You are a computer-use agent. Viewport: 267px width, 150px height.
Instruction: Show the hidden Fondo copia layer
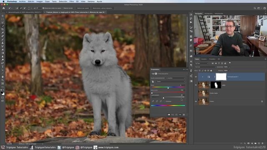coord(196,93)
